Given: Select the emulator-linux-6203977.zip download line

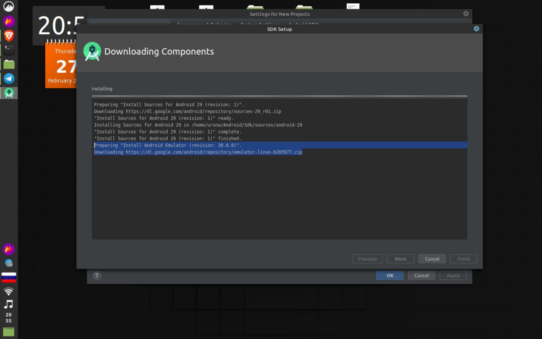Looking at the screenshot, I should tap(198, 152).
